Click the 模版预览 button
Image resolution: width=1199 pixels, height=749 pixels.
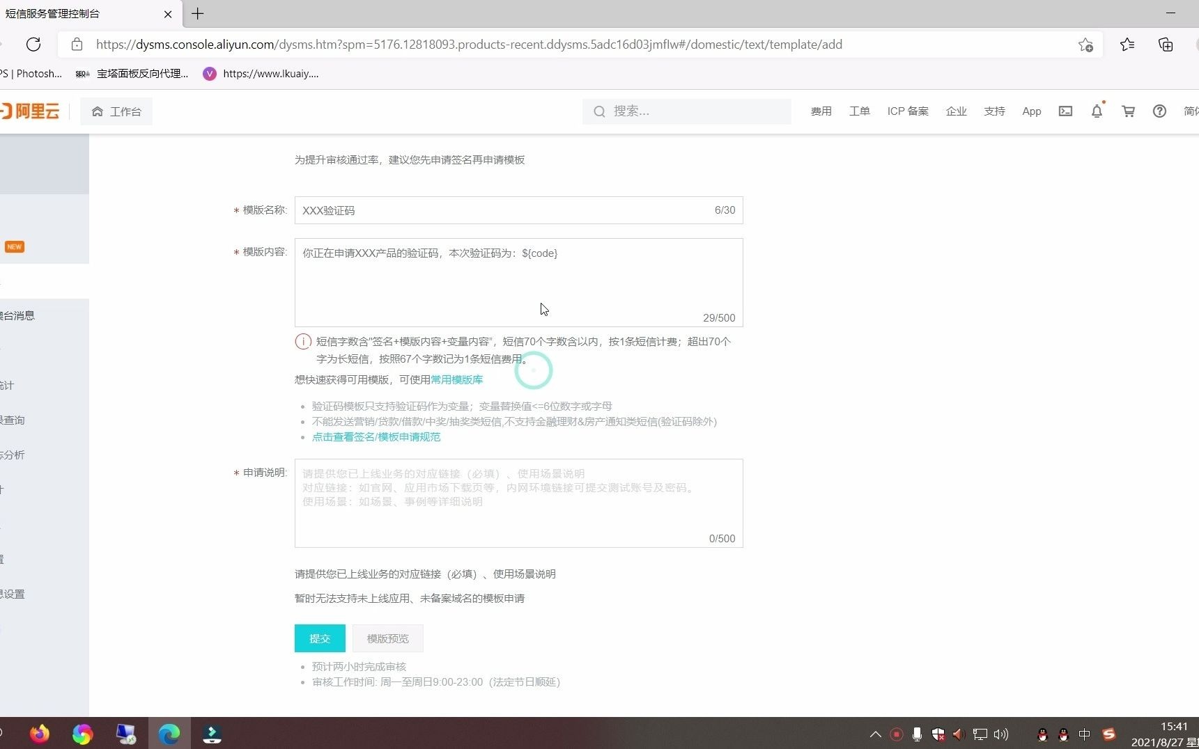pos(387,638)
